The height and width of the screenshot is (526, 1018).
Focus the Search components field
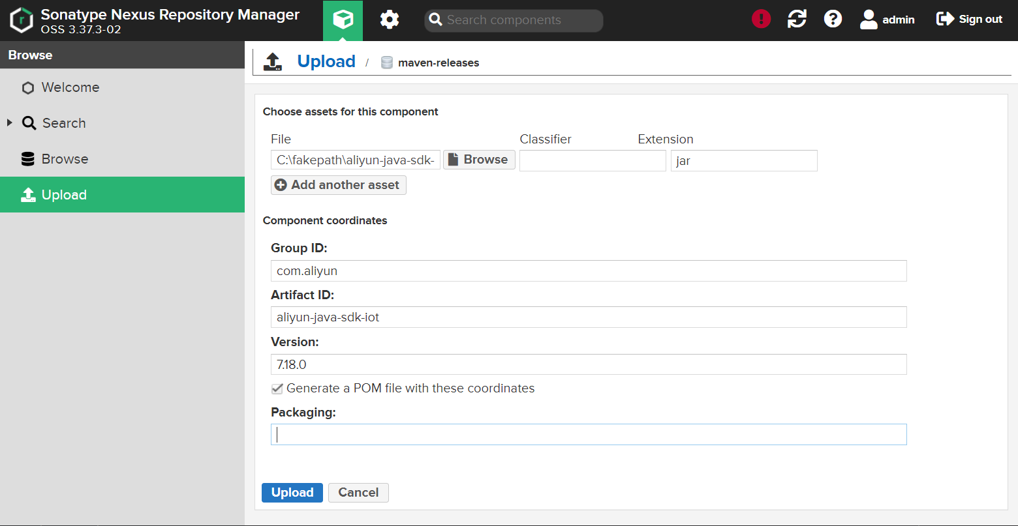coord(514,20)
